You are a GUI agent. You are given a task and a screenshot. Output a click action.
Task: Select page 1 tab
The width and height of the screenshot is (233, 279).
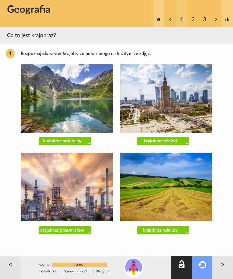click(182, 19)
